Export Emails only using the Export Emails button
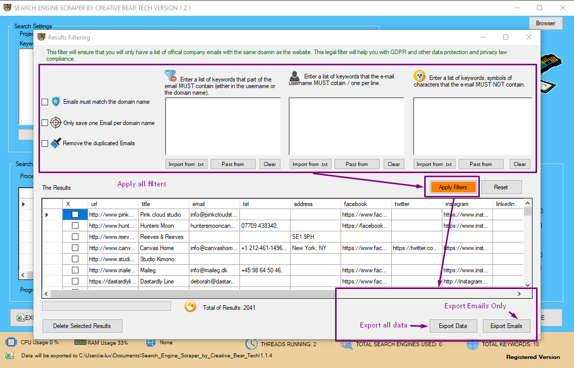The height and width of the screenshot is (368, 574). [x=506, y=325]
